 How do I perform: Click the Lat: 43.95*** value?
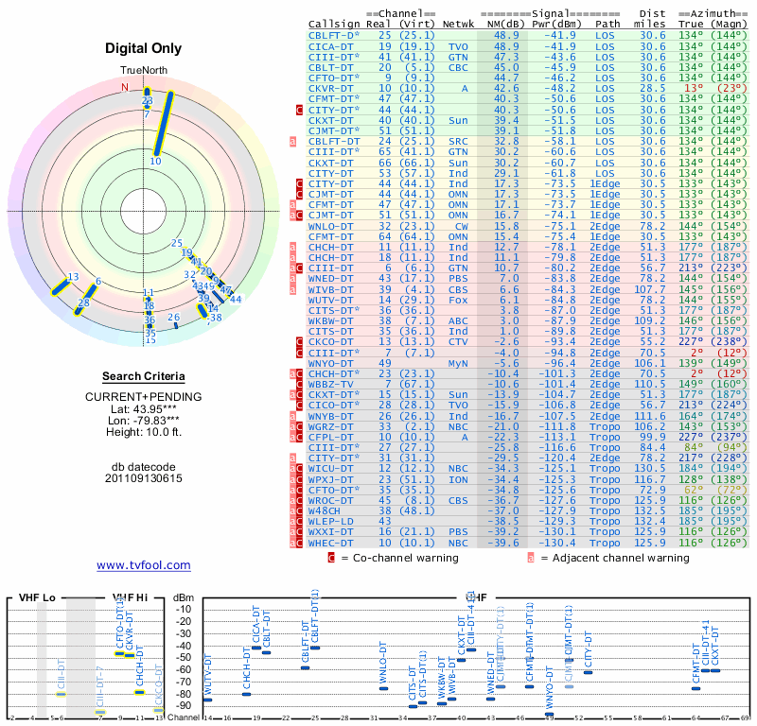pyautogui.click(x=145, y=409)
